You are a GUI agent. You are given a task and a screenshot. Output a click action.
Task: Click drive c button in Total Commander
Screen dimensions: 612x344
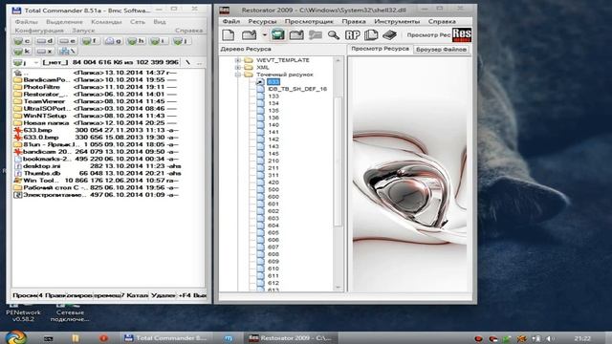pos(22,41)
